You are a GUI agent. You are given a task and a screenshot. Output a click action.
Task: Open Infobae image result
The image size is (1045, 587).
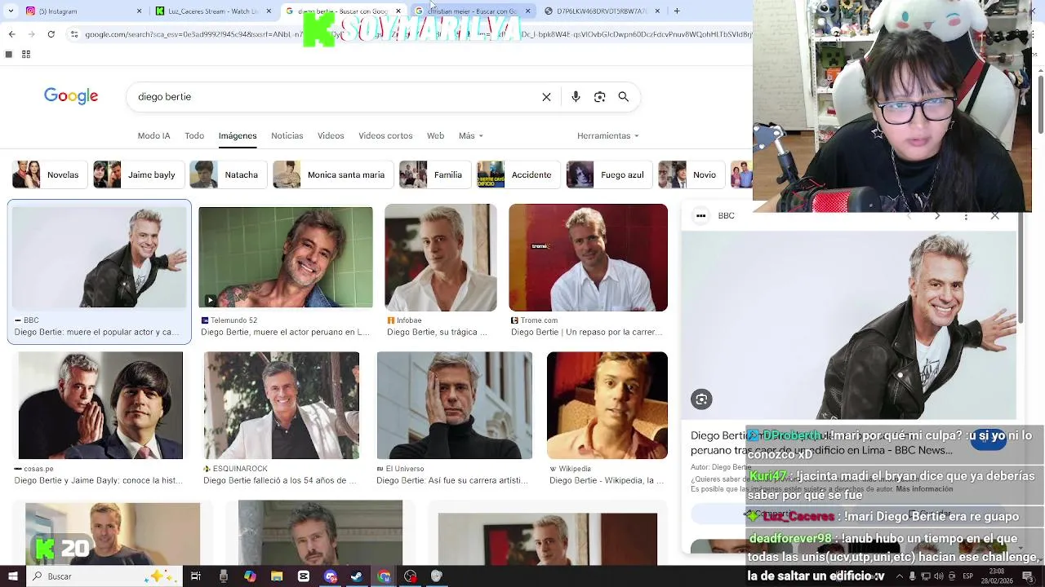441,258
